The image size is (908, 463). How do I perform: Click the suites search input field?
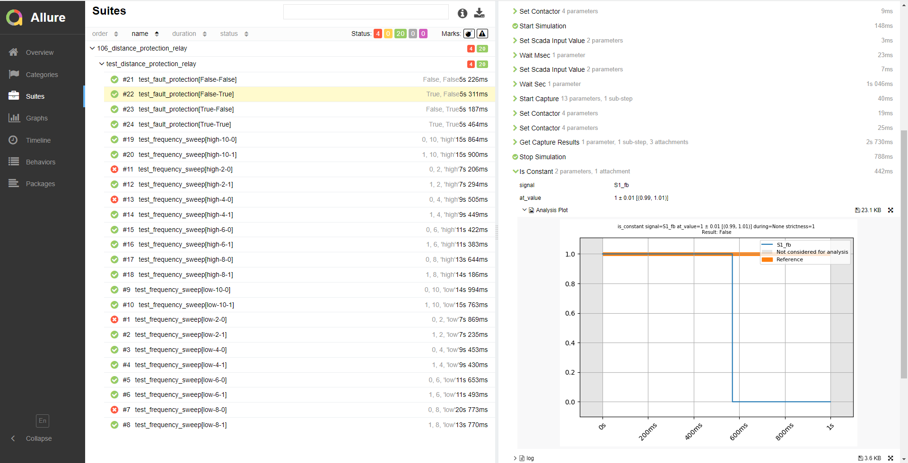[x=366, y=12]
